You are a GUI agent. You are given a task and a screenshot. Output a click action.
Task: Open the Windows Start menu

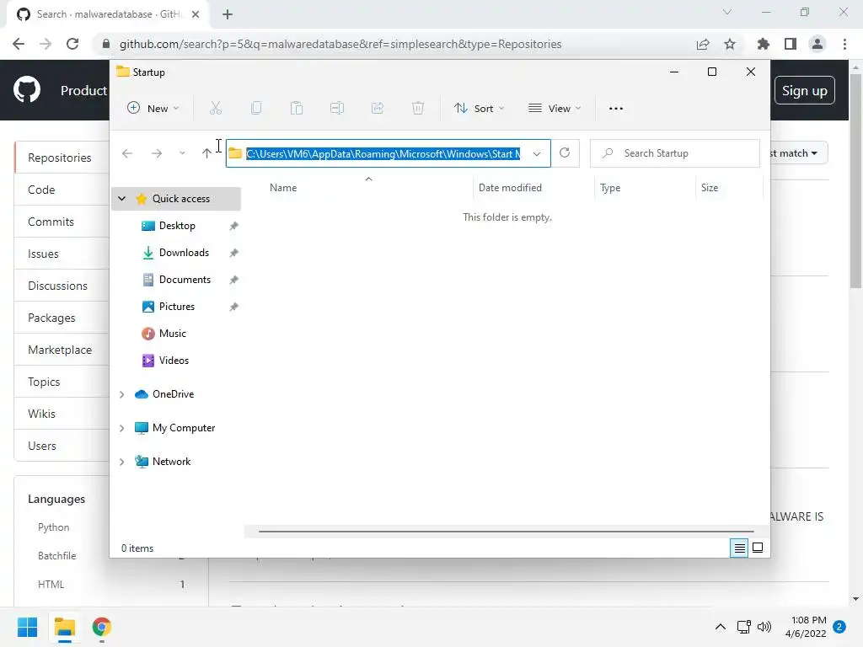point(28,627)
